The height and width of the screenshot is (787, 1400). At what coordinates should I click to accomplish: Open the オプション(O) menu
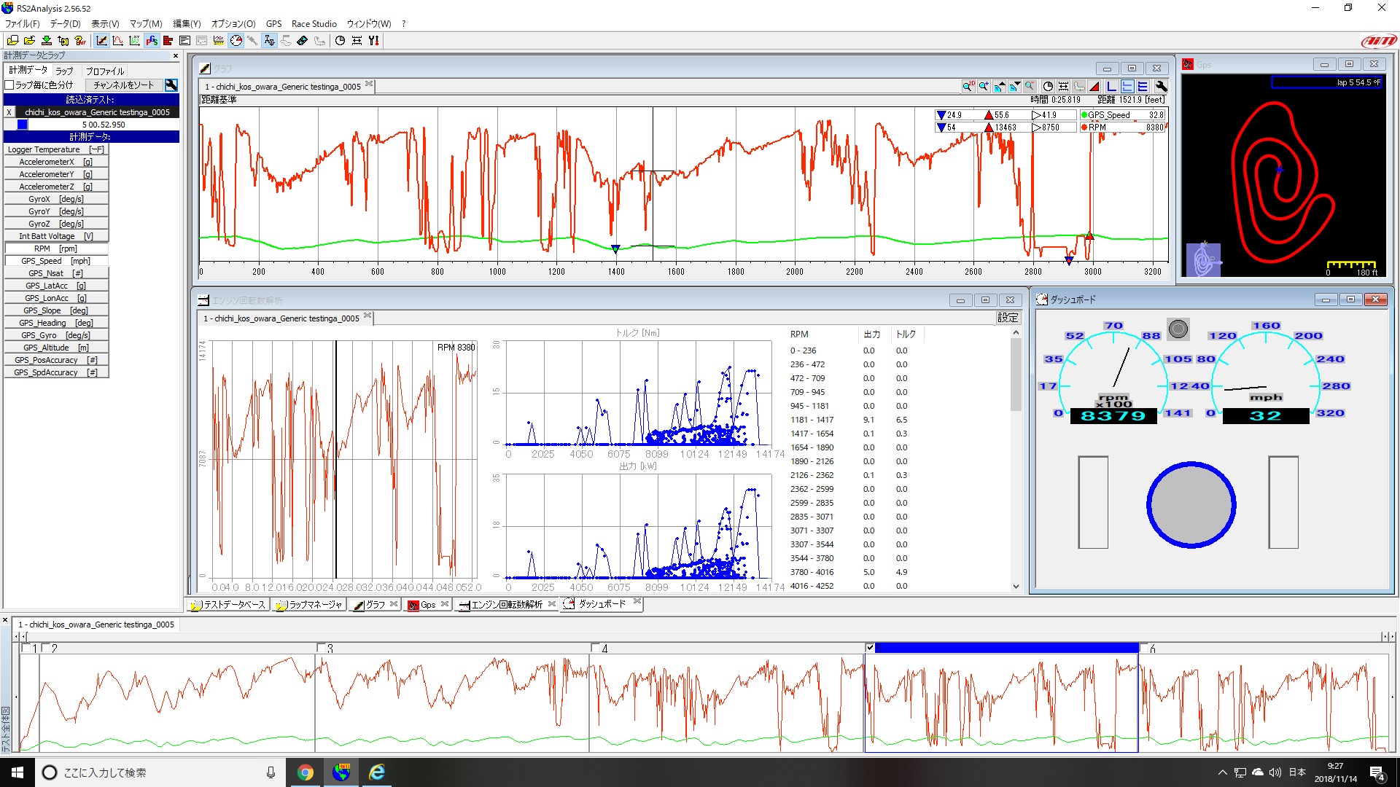tap(233, 24)
